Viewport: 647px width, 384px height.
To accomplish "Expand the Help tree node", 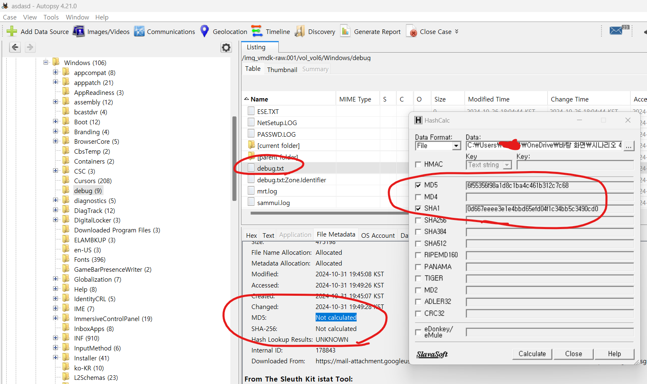I will pyautogui.click(x=56, y=289).
